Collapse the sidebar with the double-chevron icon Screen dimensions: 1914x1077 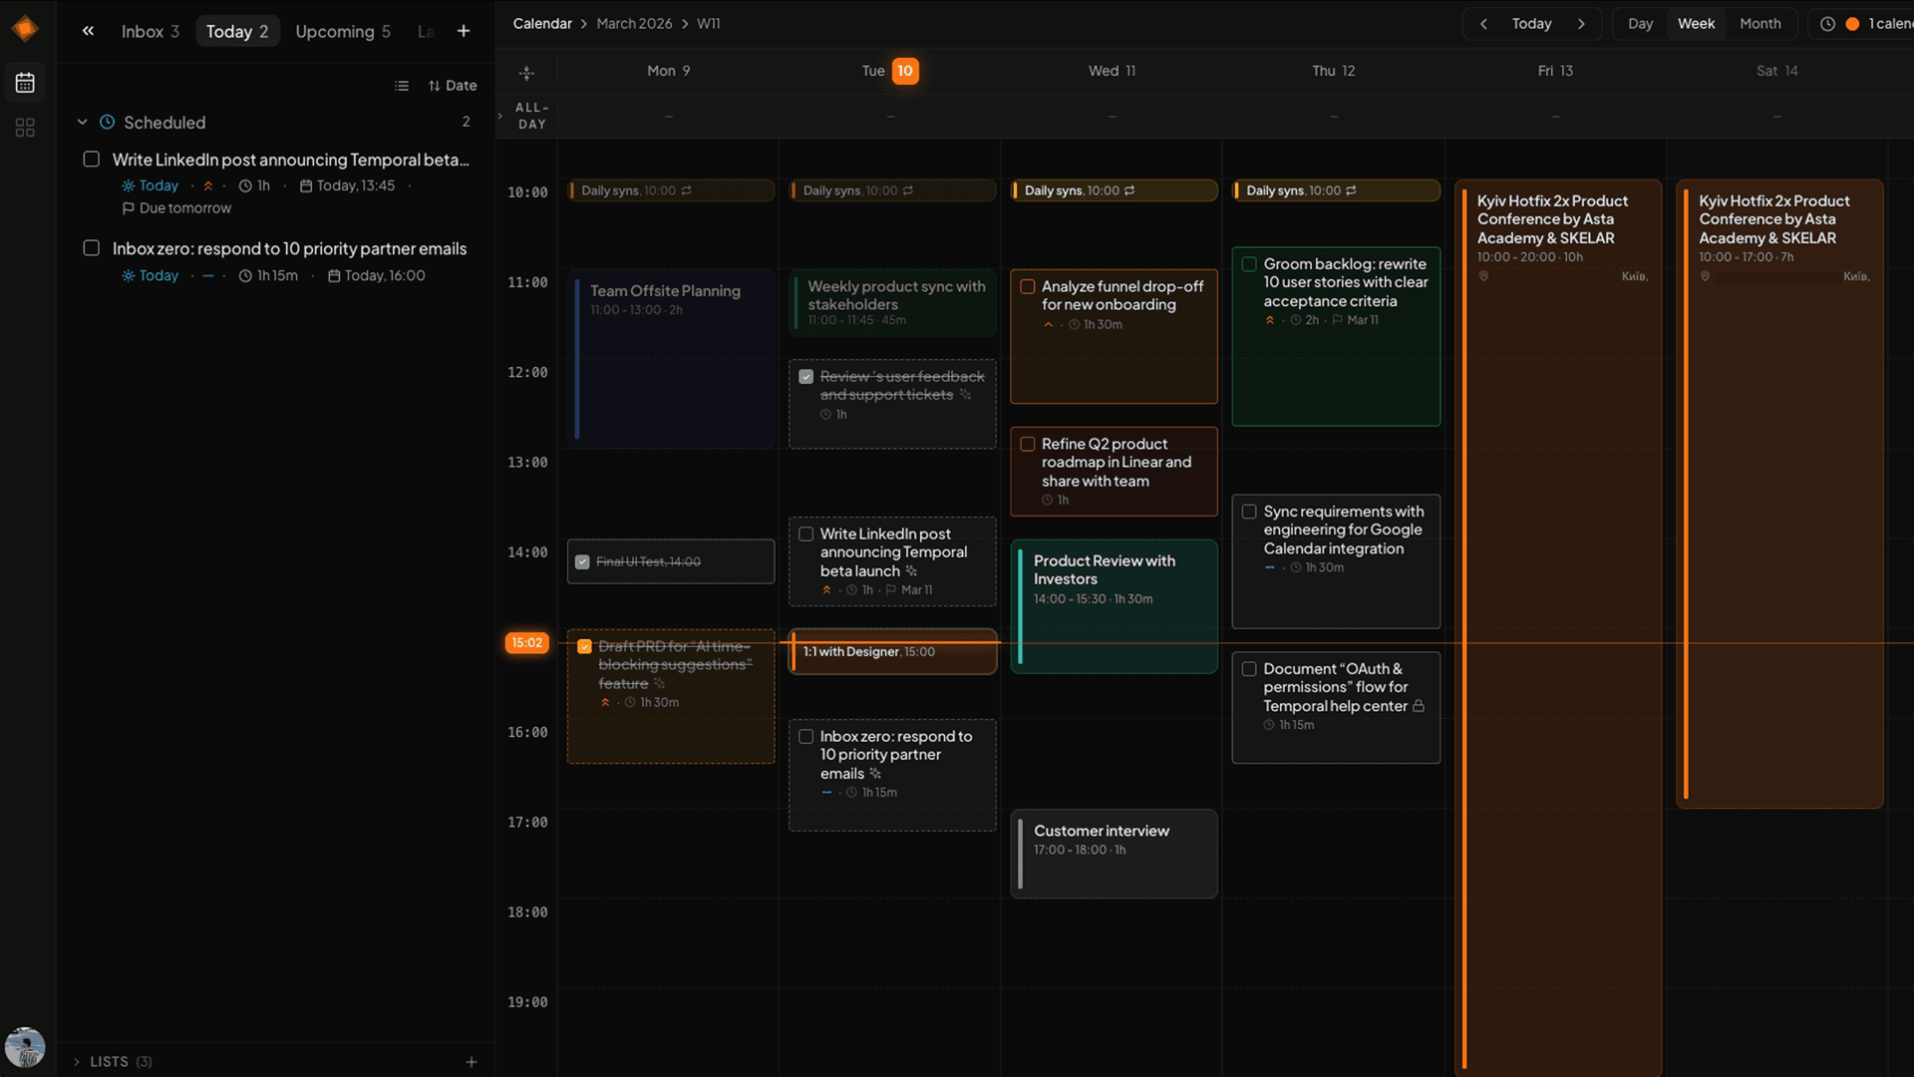(88, 30)
